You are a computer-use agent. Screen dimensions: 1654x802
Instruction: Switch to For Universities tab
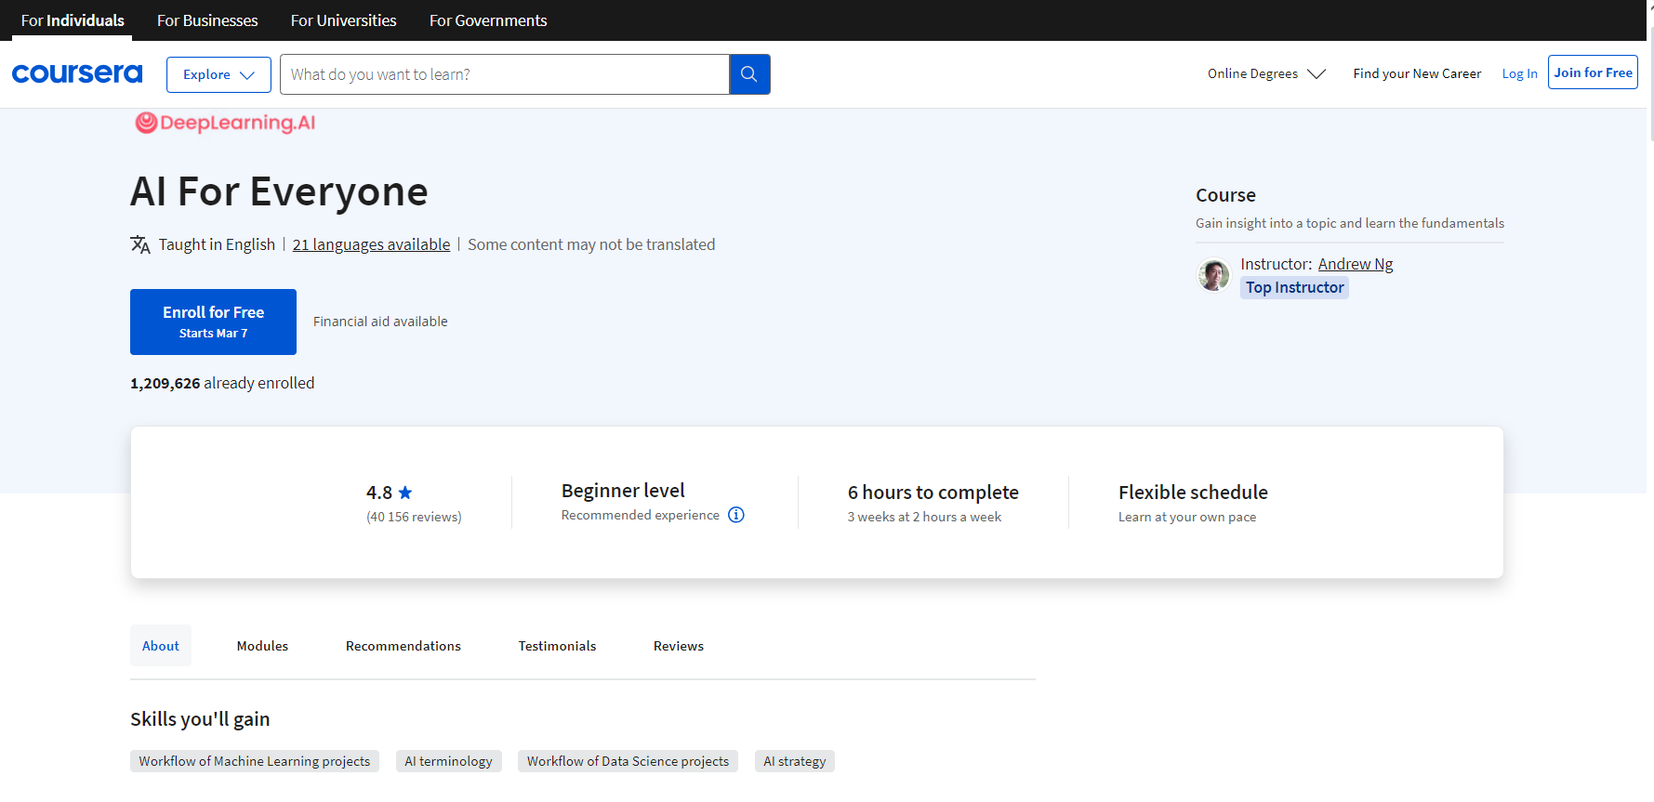click(x=343, y=20)
